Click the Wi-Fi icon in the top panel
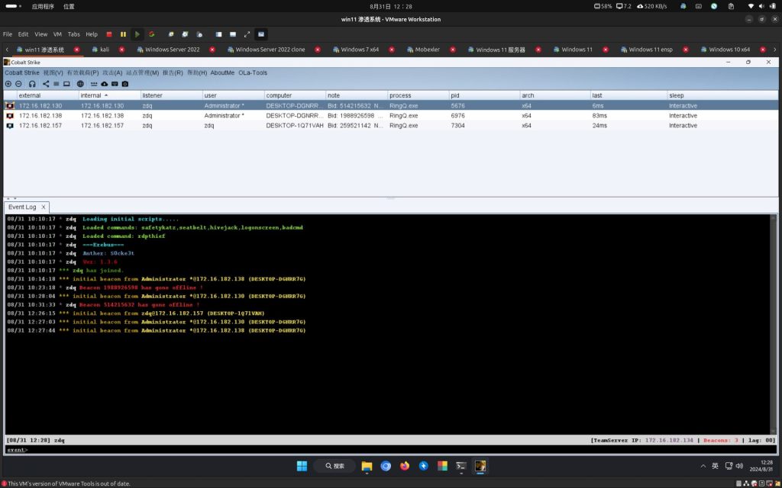Viewport: 782px width, 488px height. (751, 6)
